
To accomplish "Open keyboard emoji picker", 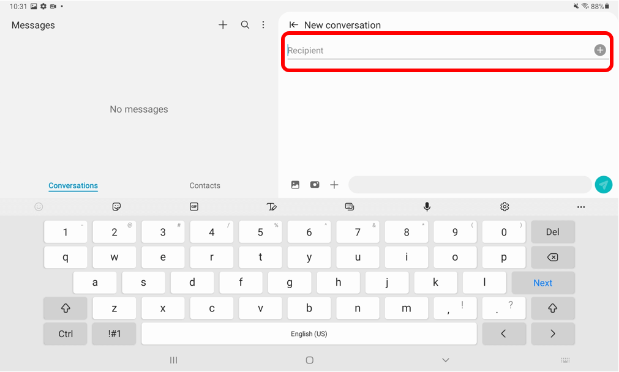I will [39, 207].
